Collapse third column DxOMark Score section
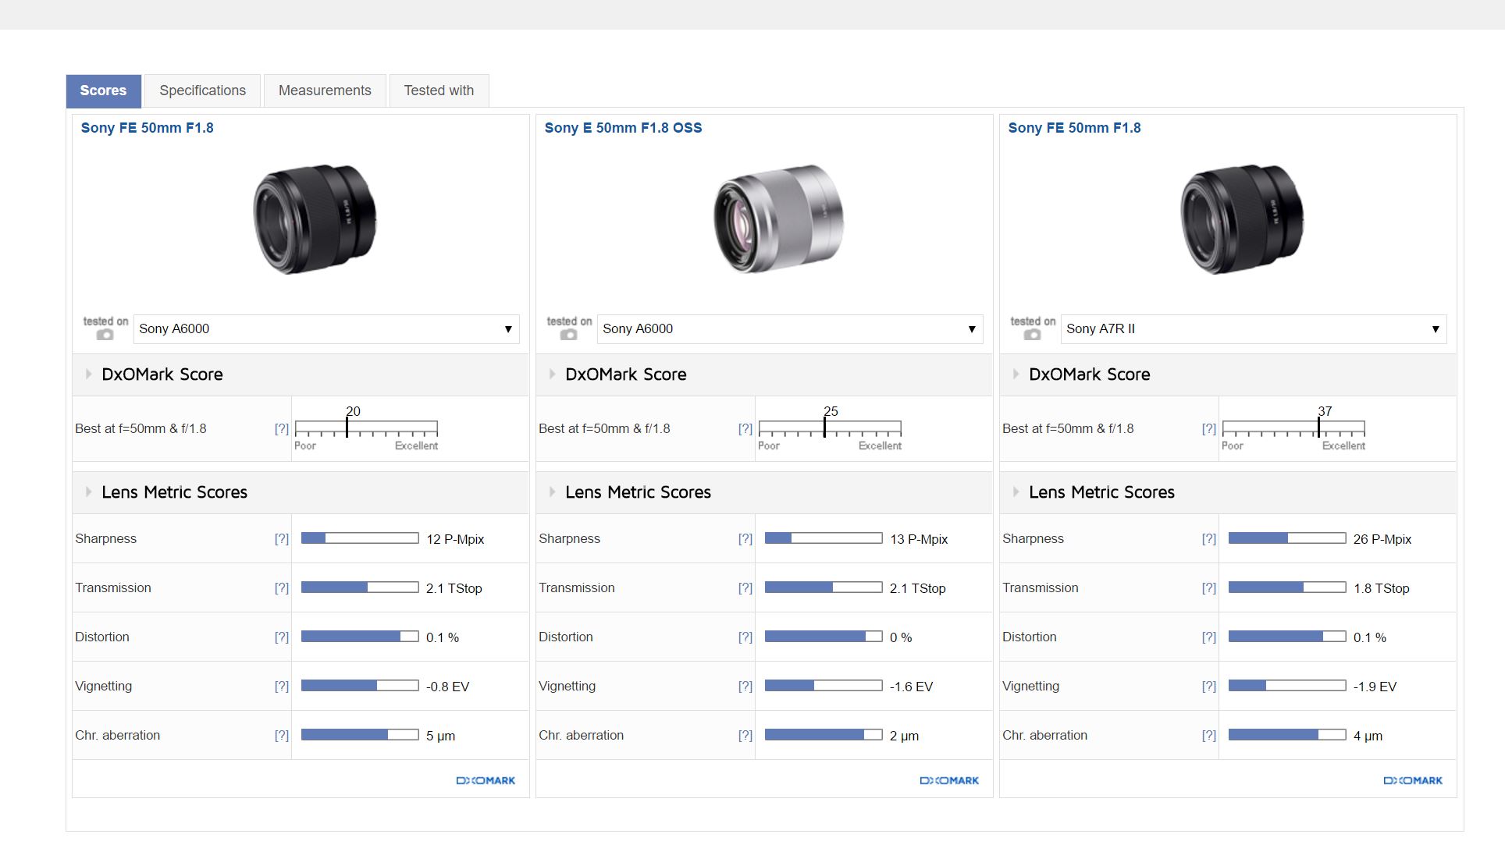This screenshot has height=866, width=1505. (x=1016, y=374)
